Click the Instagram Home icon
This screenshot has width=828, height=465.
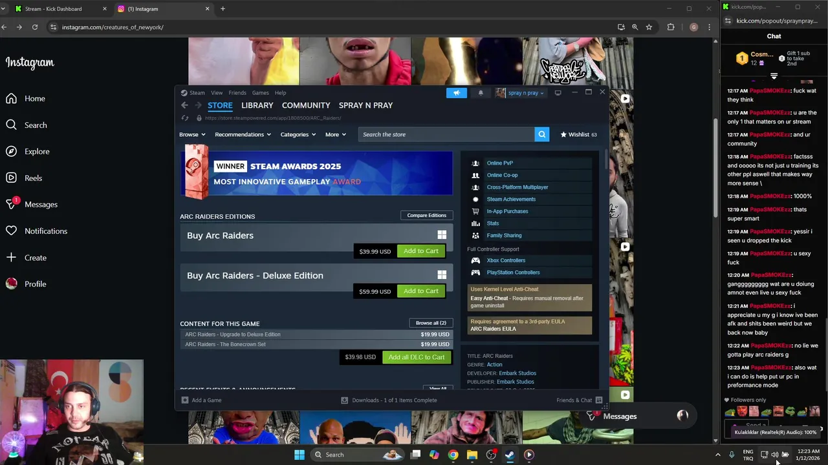pyautogui.click(x=12, y=99)
